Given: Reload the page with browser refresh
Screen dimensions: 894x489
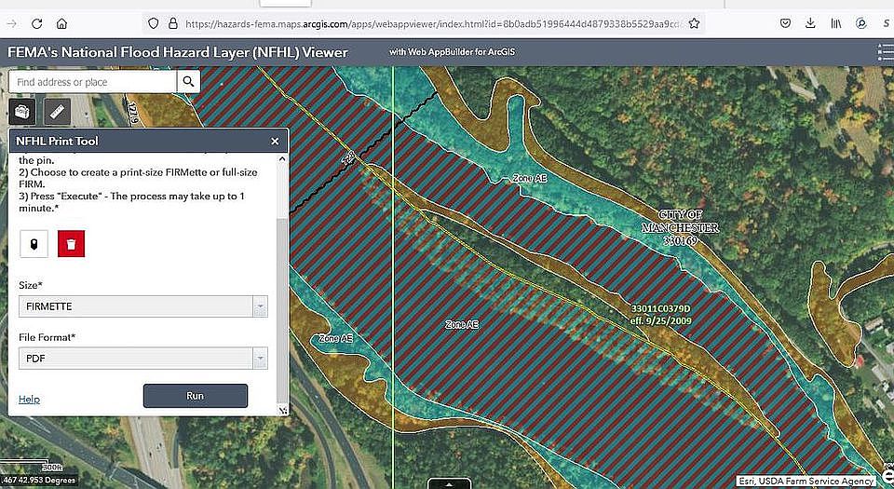Looking at the screenshot, I should (x=36, y=23).
